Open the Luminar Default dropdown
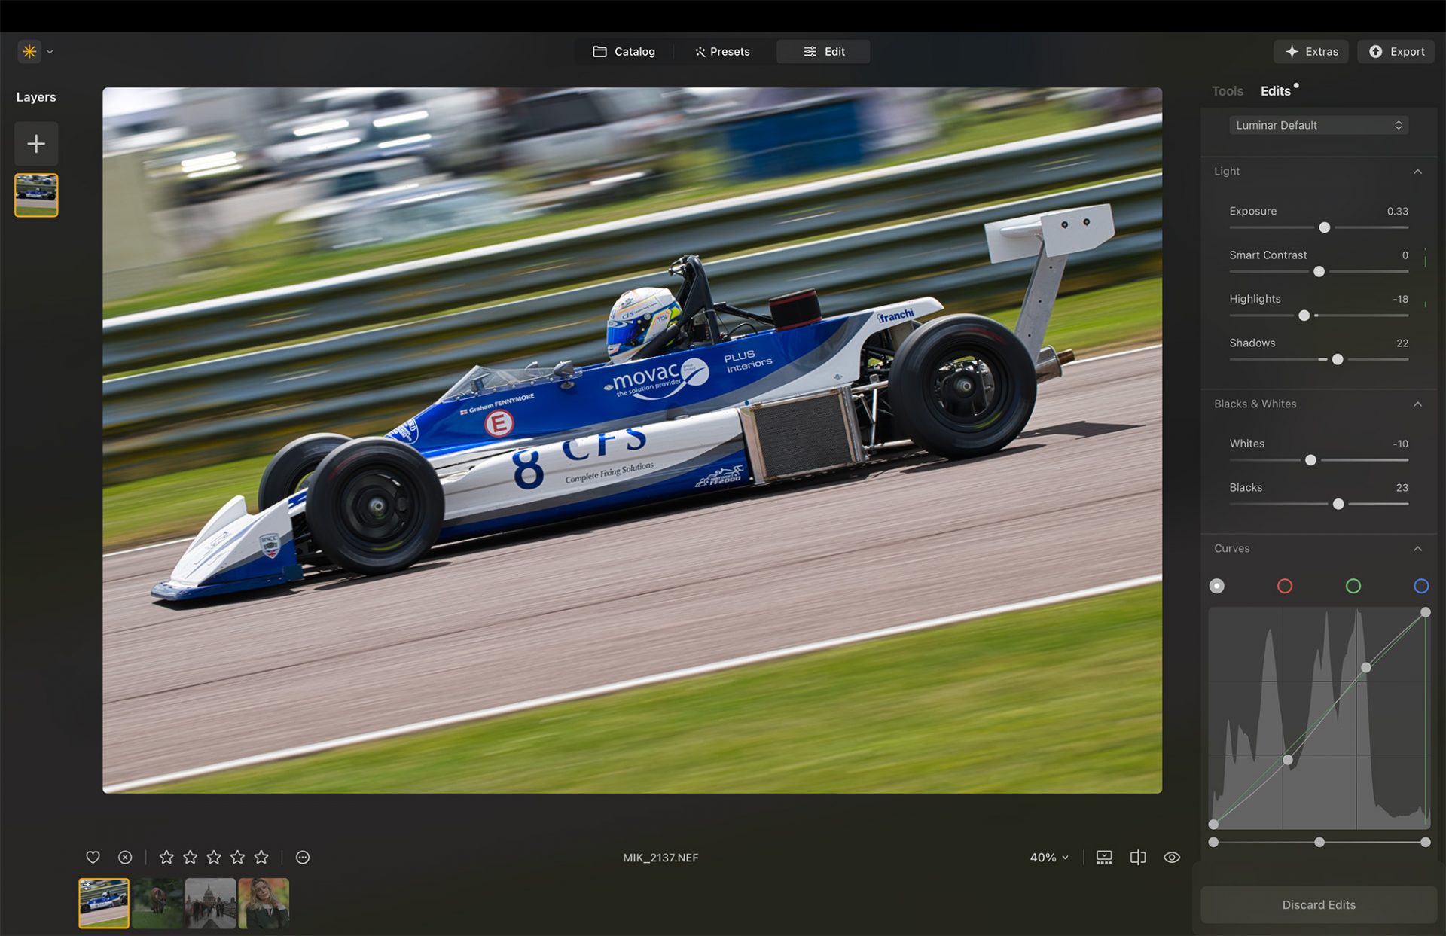Viewport: 1446px width, 936px height. coord(1319,125)
